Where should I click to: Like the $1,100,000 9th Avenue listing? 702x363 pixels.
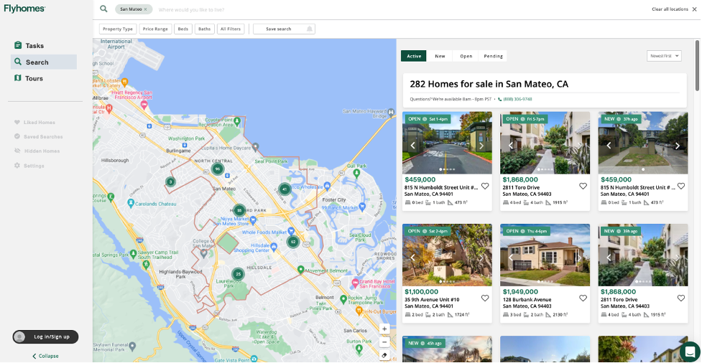[x=485, y=298]
